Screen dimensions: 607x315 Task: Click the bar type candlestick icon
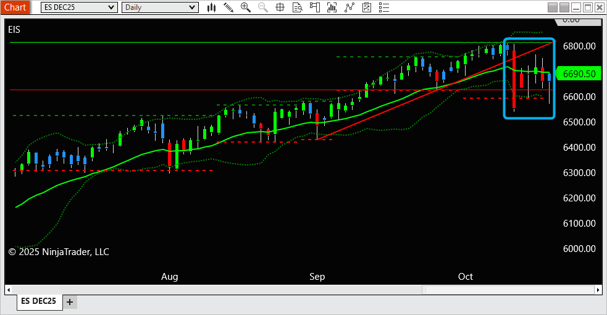(211, 7)
